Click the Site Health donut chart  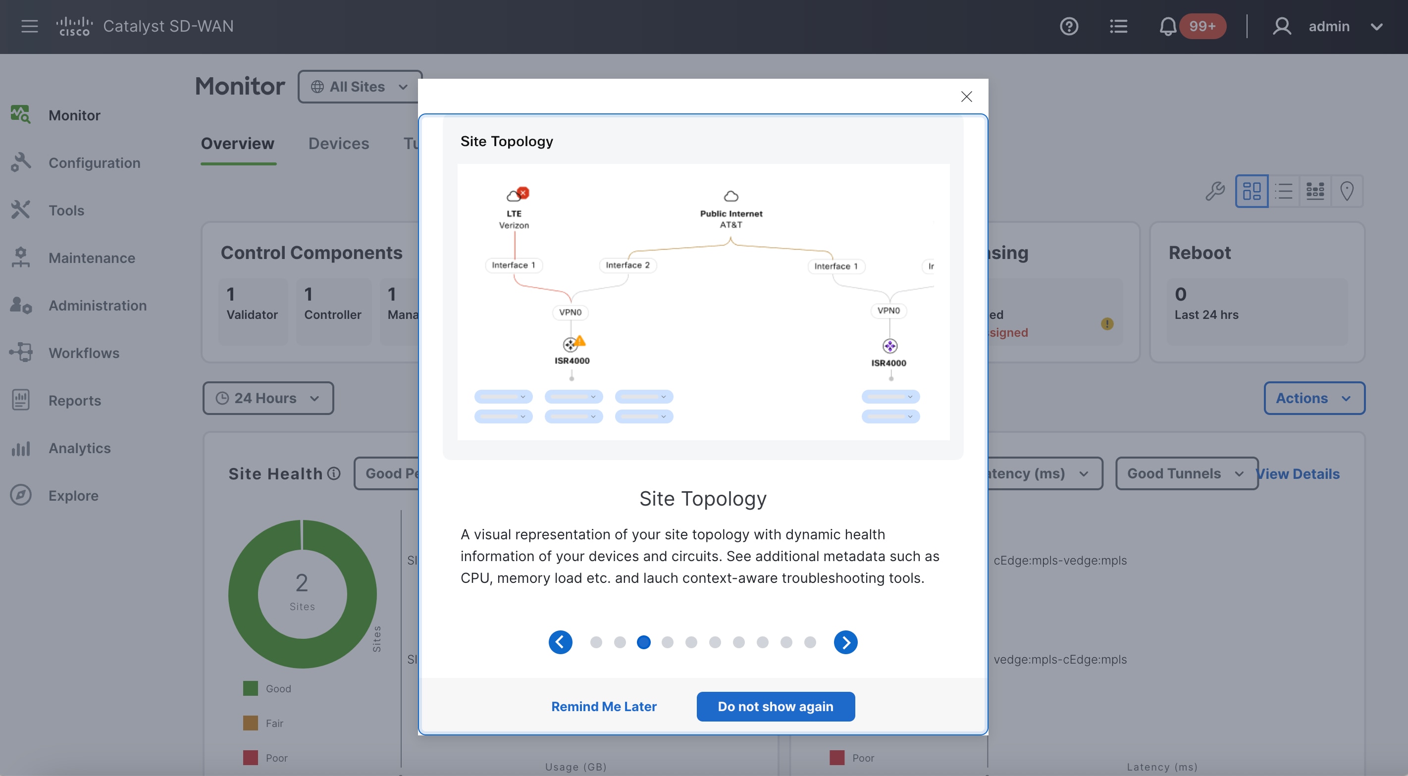click(x=302, y=593)
